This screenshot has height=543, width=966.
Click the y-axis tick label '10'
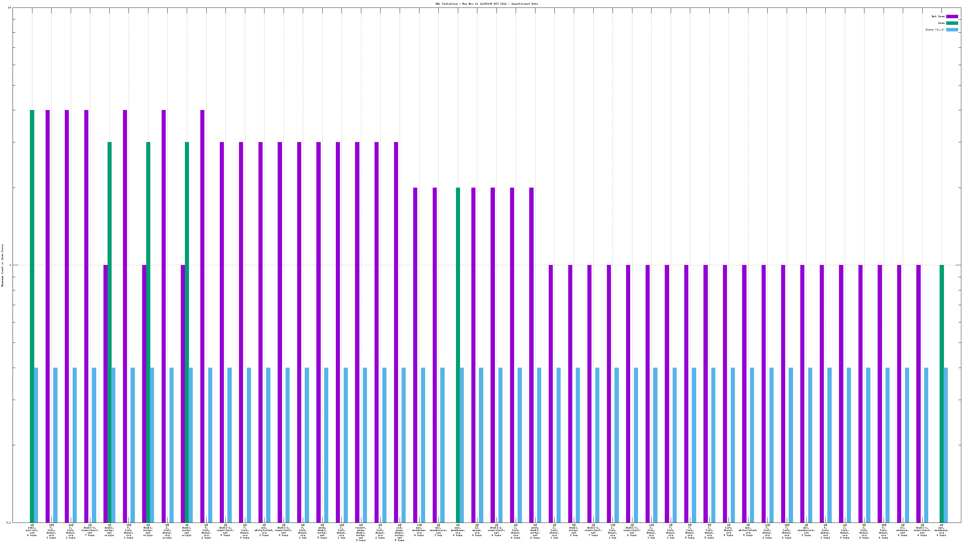(x=9, y=8)
